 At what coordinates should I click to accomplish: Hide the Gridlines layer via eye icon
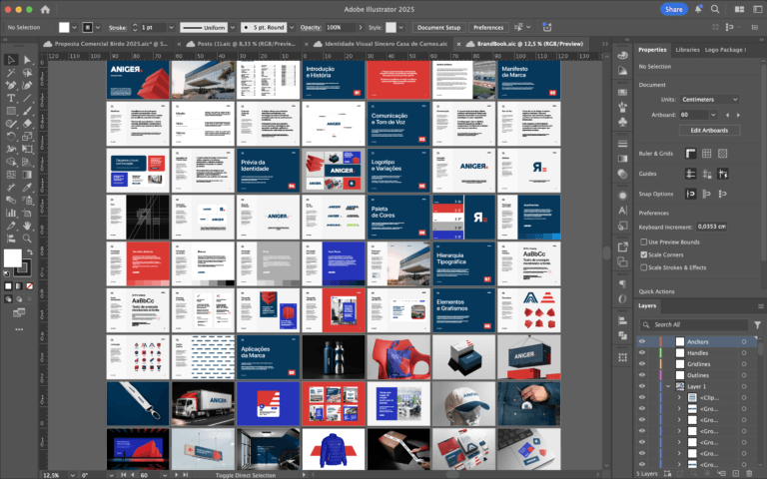[642, 363]
